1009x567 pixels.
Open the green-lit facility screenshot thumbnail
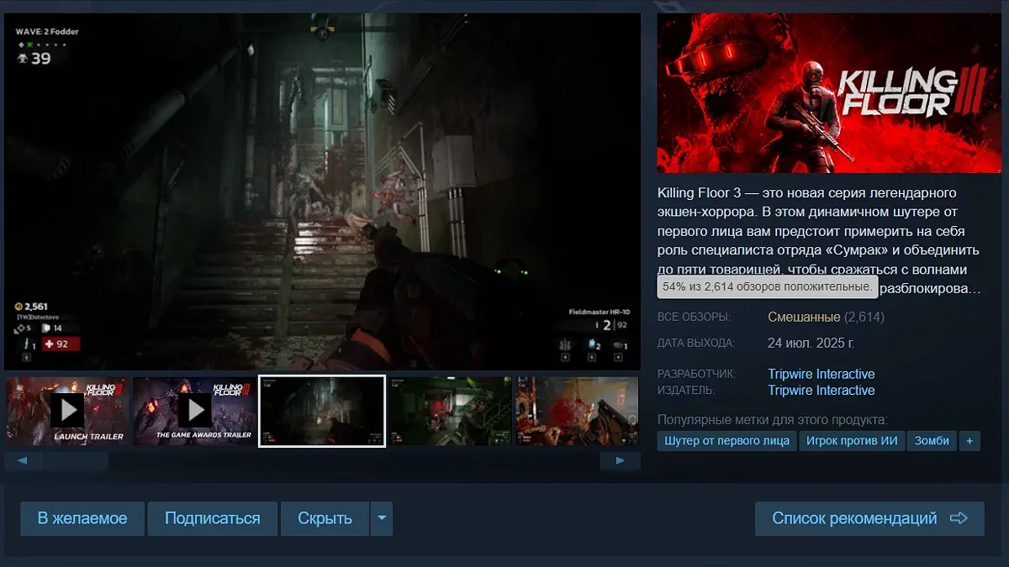450,411
